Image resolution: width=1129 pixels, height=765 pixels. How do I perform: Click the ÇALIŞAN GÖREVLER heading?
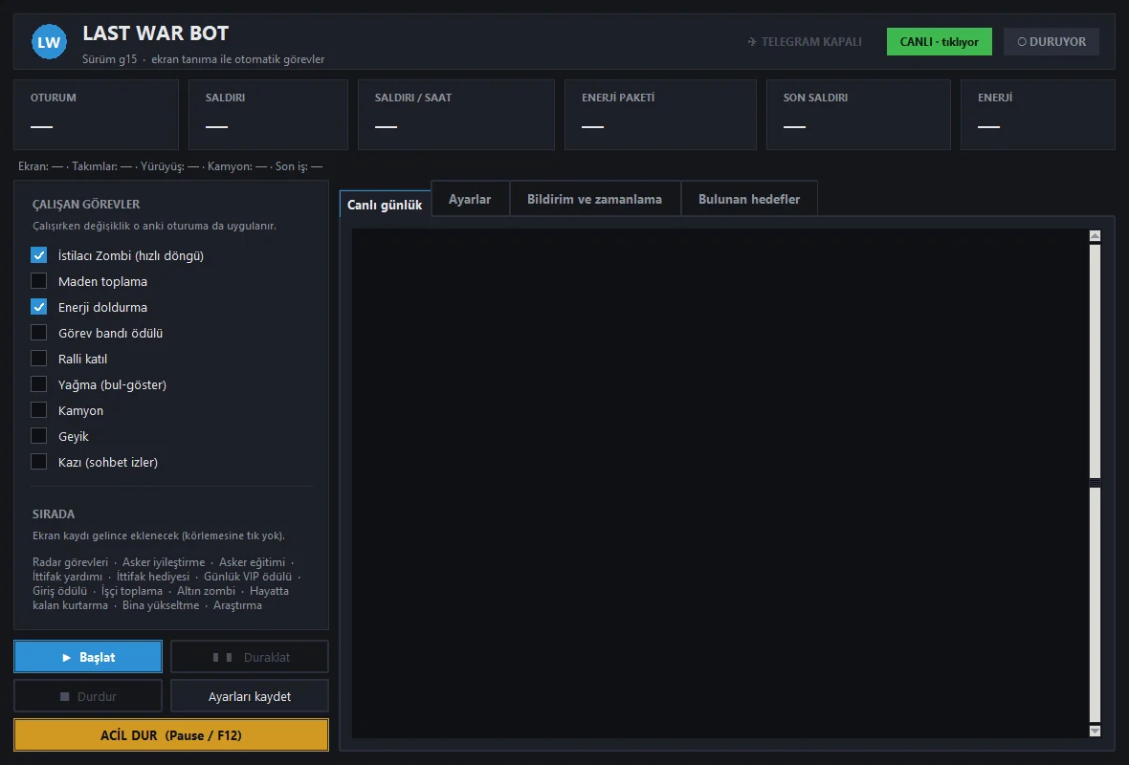[x=86, y=205]
